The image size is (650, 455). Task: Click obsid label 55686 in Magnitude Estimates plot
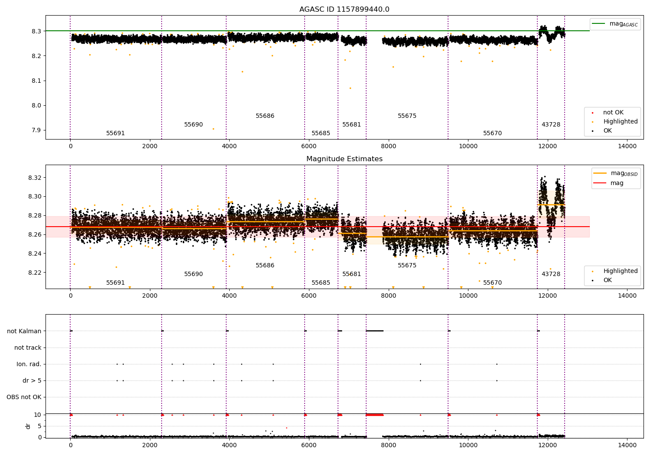[x=265, y=266]
